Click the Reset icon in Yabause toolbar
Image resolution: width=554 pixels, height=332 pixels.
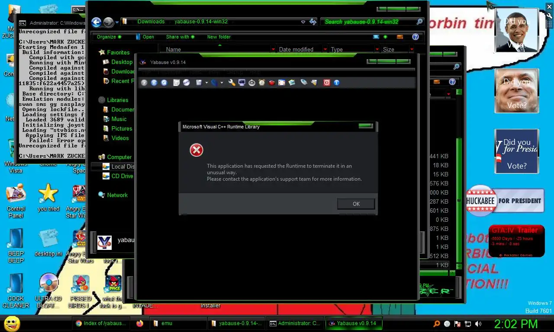[x=164, y=83]
